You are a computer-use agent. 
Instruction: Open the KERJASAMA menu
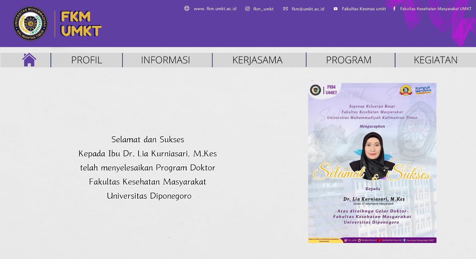257,60
